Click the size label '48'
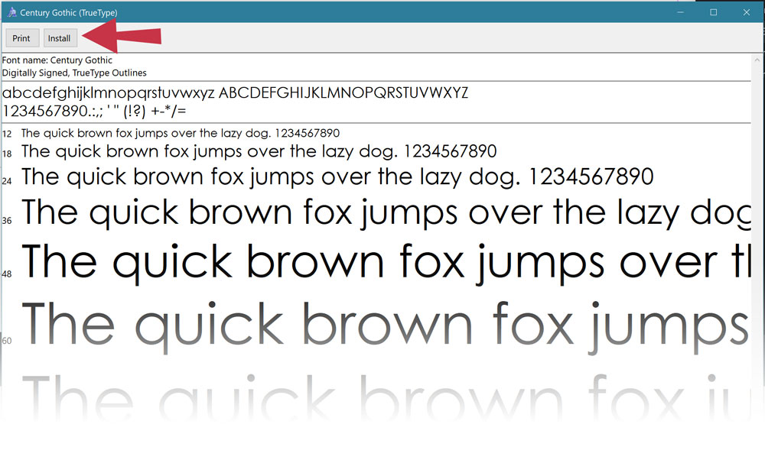The image size is (765, 450). pos(7,274)
